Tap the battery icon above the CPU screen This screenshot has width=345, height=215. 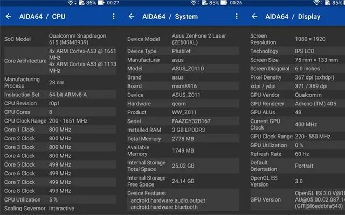click(101, 3)
